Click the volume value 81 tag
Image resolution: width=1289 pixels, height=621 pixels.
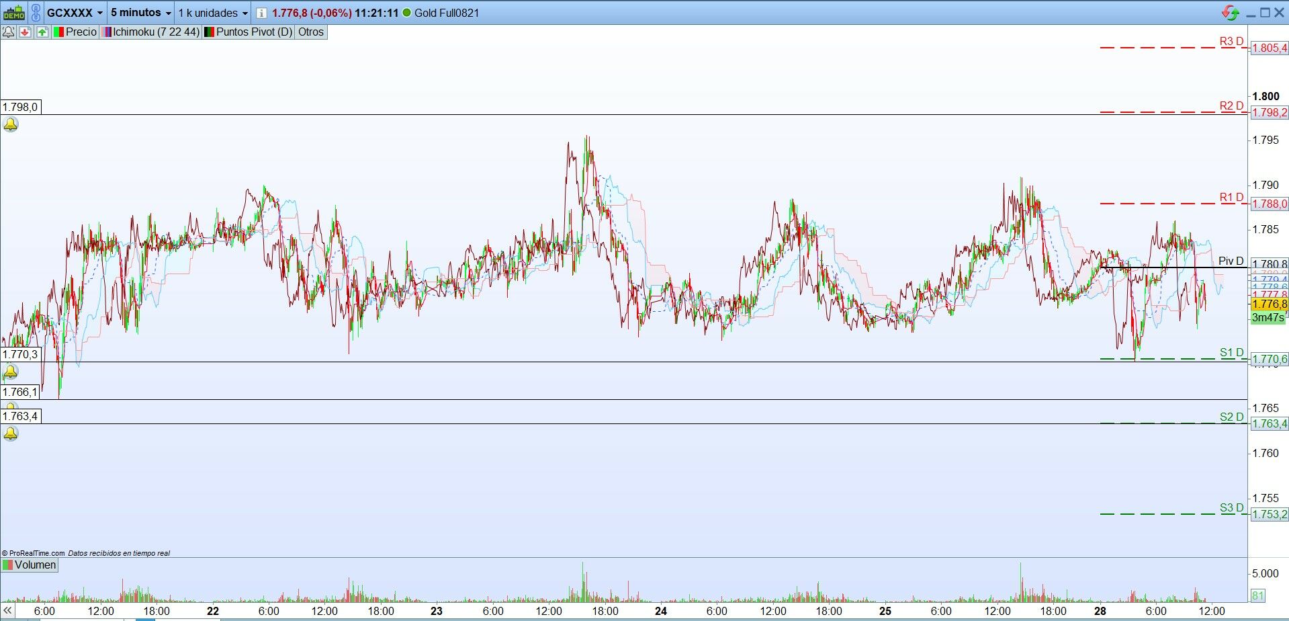pyautogui.click(x=1258, y=595)
